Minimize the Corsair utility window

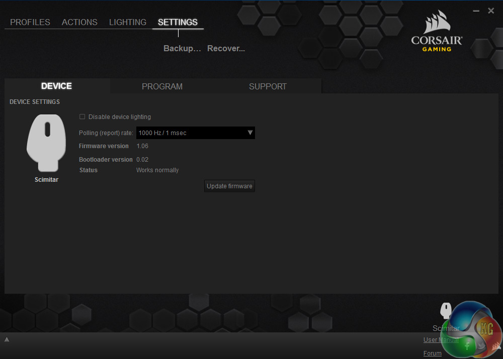coord(476,11)
